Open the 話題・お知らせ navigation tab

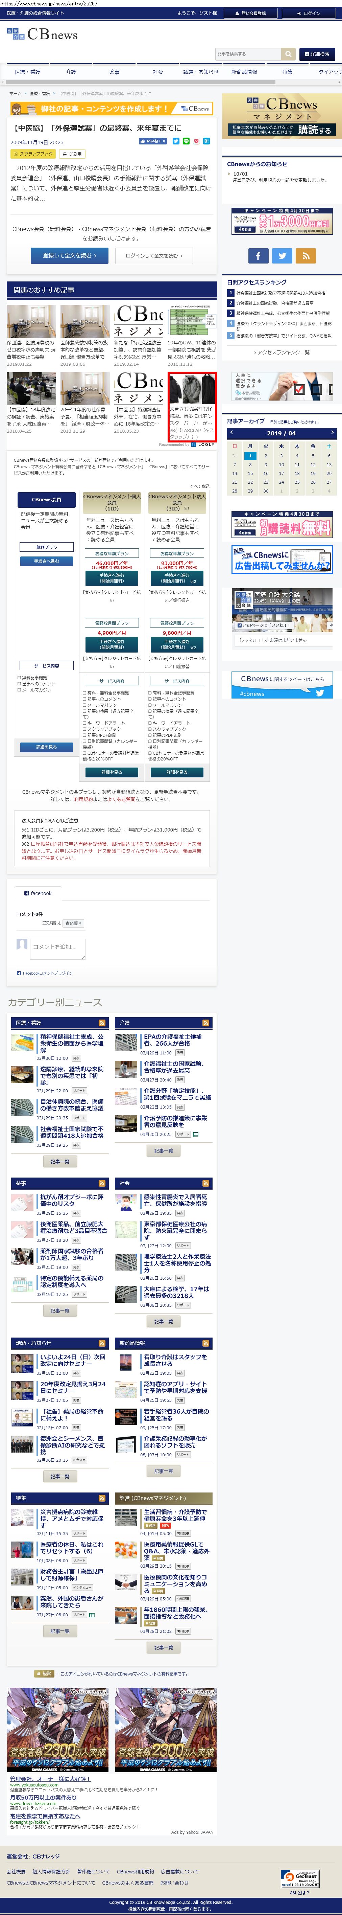(200, 72)
